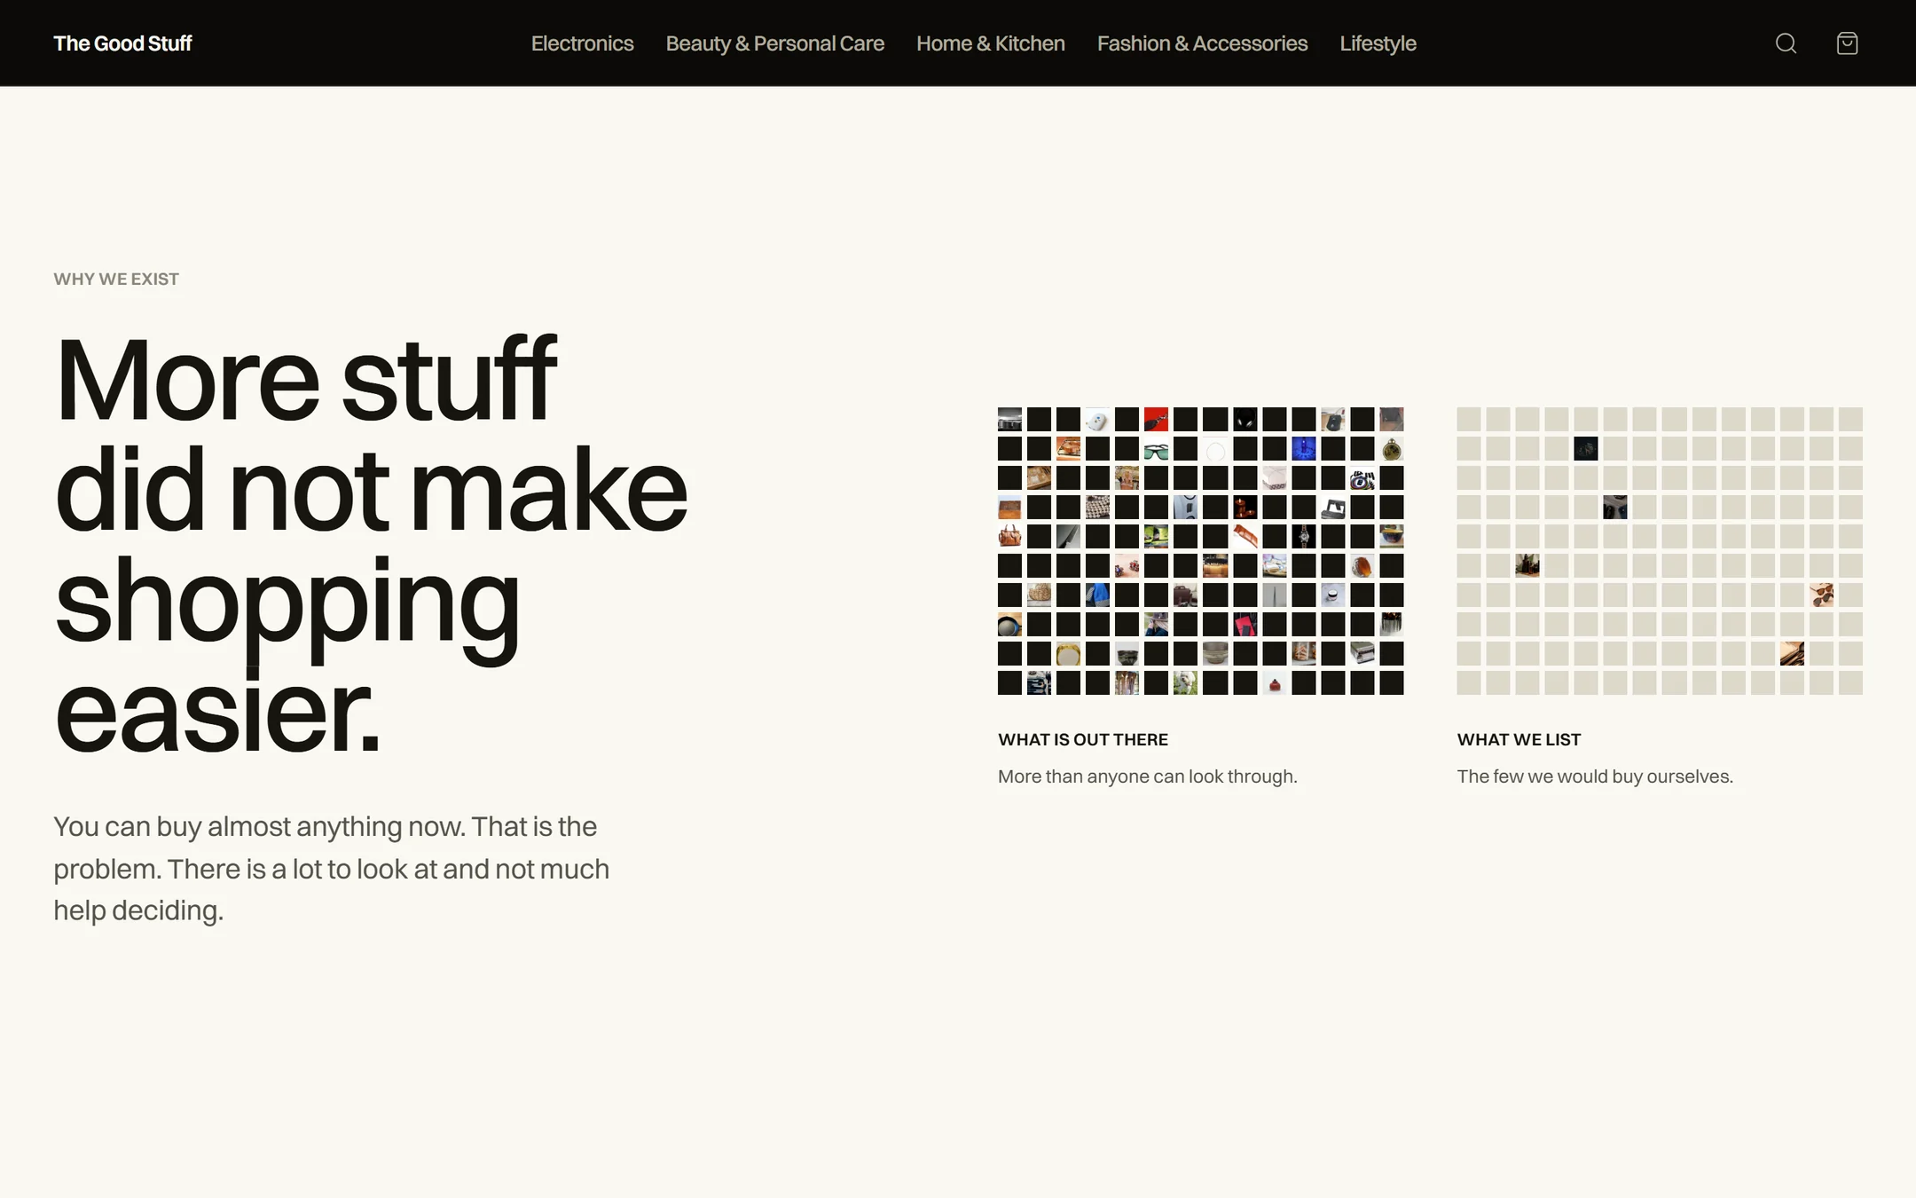Visit the Lifestyle category link
Screen dimensions: 1916x1198
pyautogui.click(x=1378, y=43)
